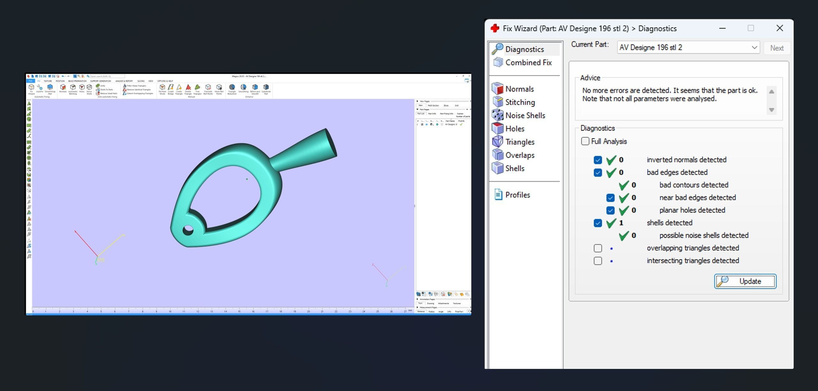This screenshot has width=818, height=391.
Task: Open the Current Part dropdown
Action: coord(754,48)
